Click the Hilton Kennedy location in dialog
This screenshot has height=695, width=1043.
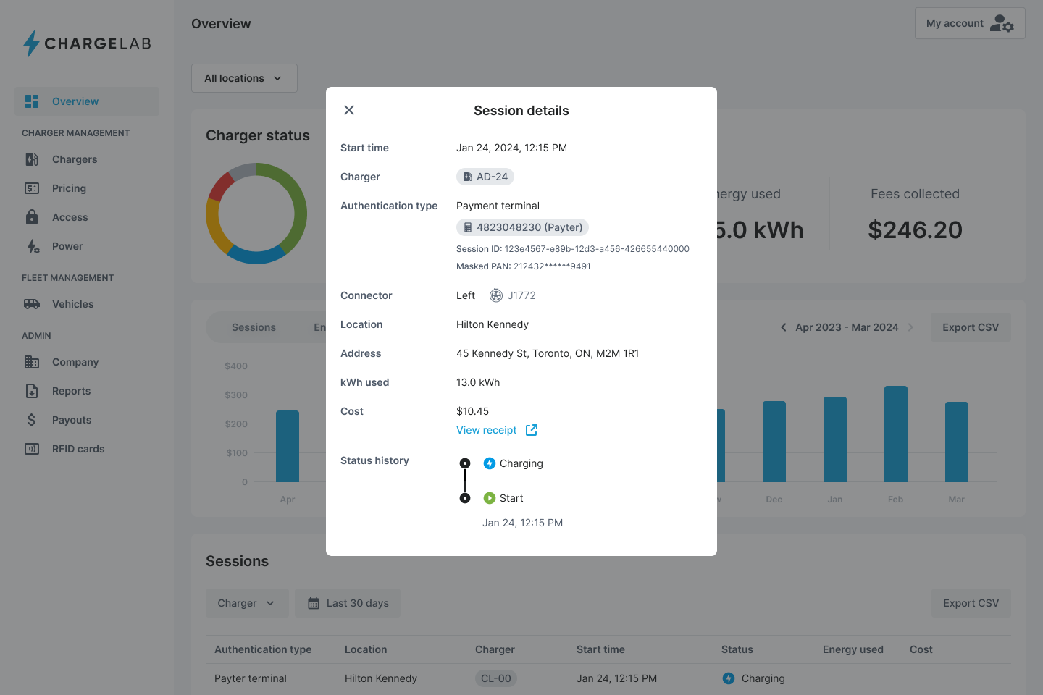pyautogui.click(x=493, y=324)
